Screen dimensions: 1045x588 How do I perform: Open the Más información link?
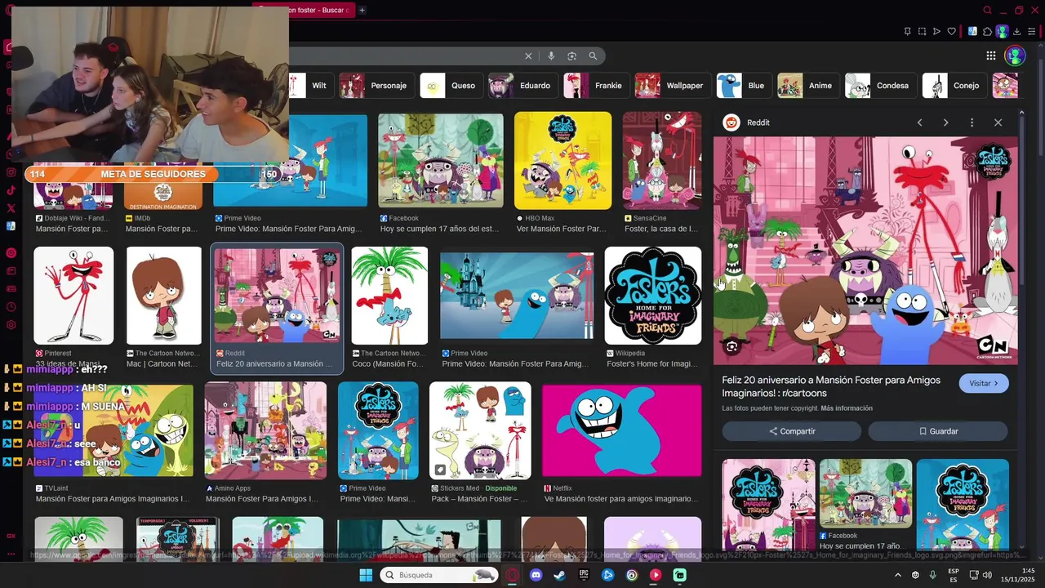pos(847,408)
